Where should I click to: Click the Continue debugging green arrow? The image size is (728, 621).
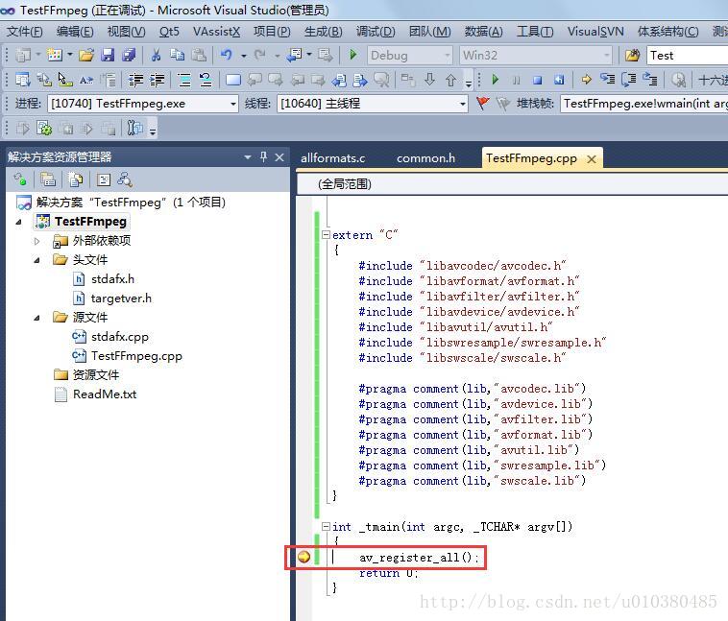tap(495, 80)
